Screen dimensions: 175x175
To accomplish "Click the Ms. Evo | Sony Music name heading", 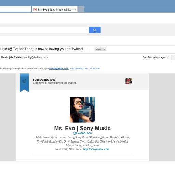I will click(x=82, y=128).
